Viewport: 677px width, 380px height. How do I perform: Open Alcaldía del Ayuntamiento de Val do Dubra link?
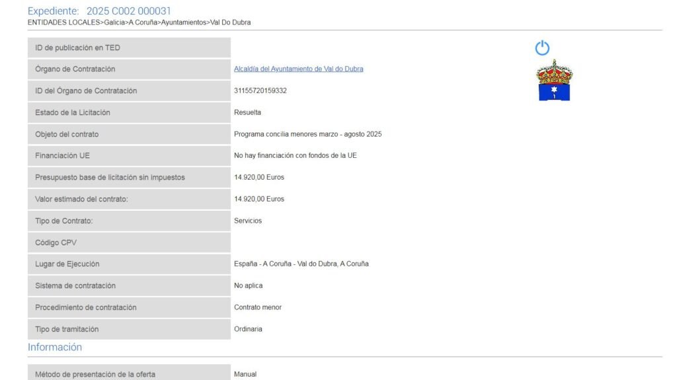pos(298,69)
